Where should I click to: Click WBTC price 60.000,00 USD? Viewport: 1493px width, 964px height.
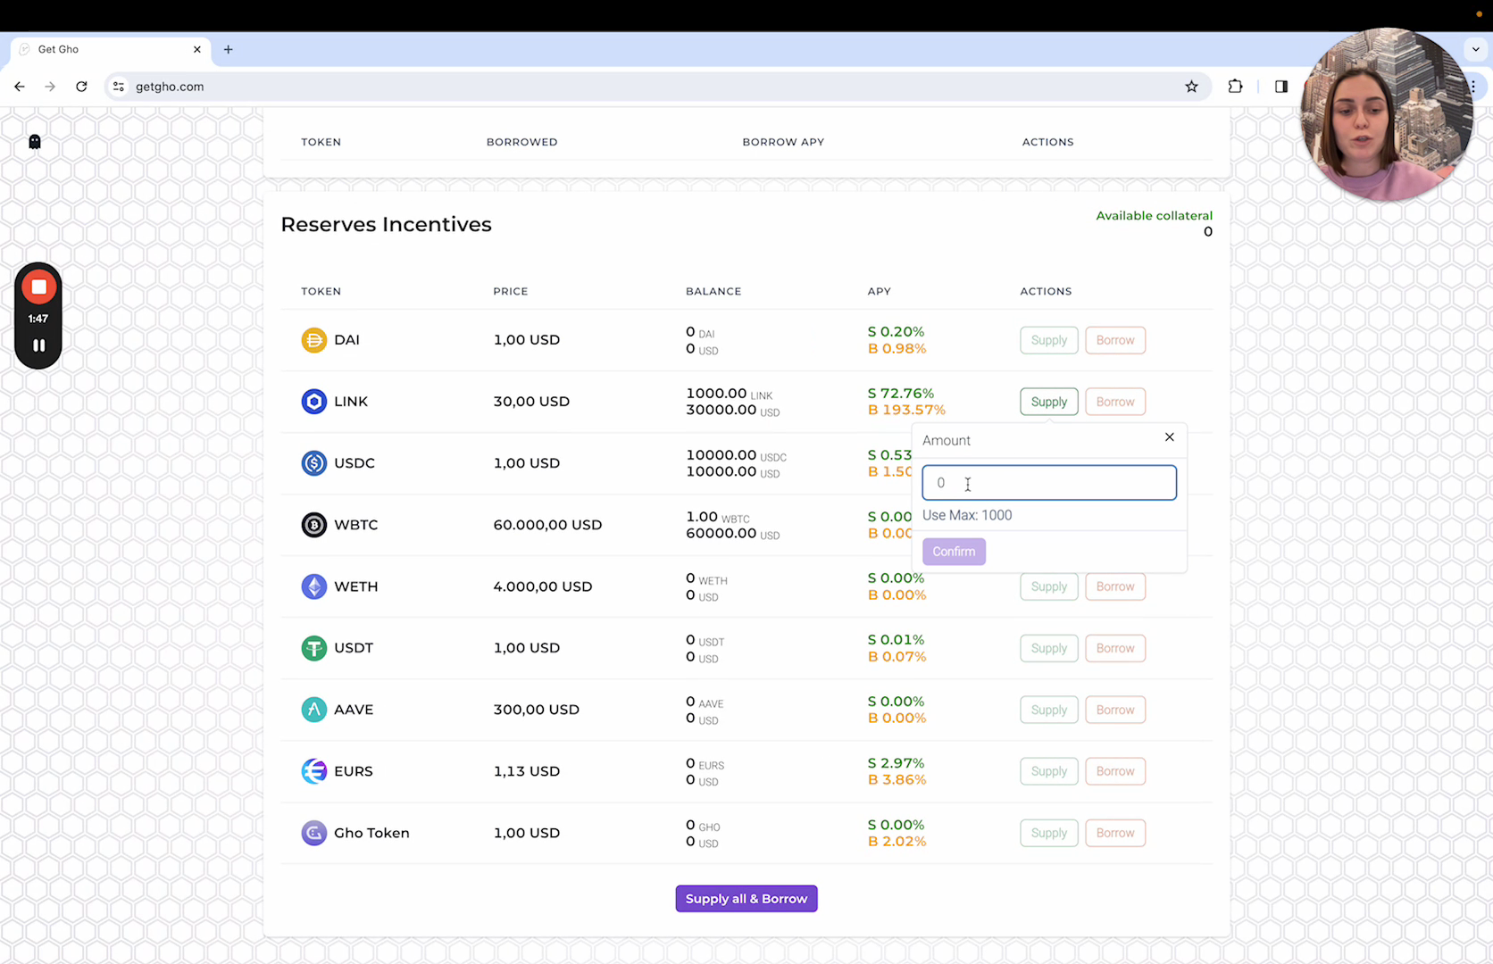coord(547,525)
